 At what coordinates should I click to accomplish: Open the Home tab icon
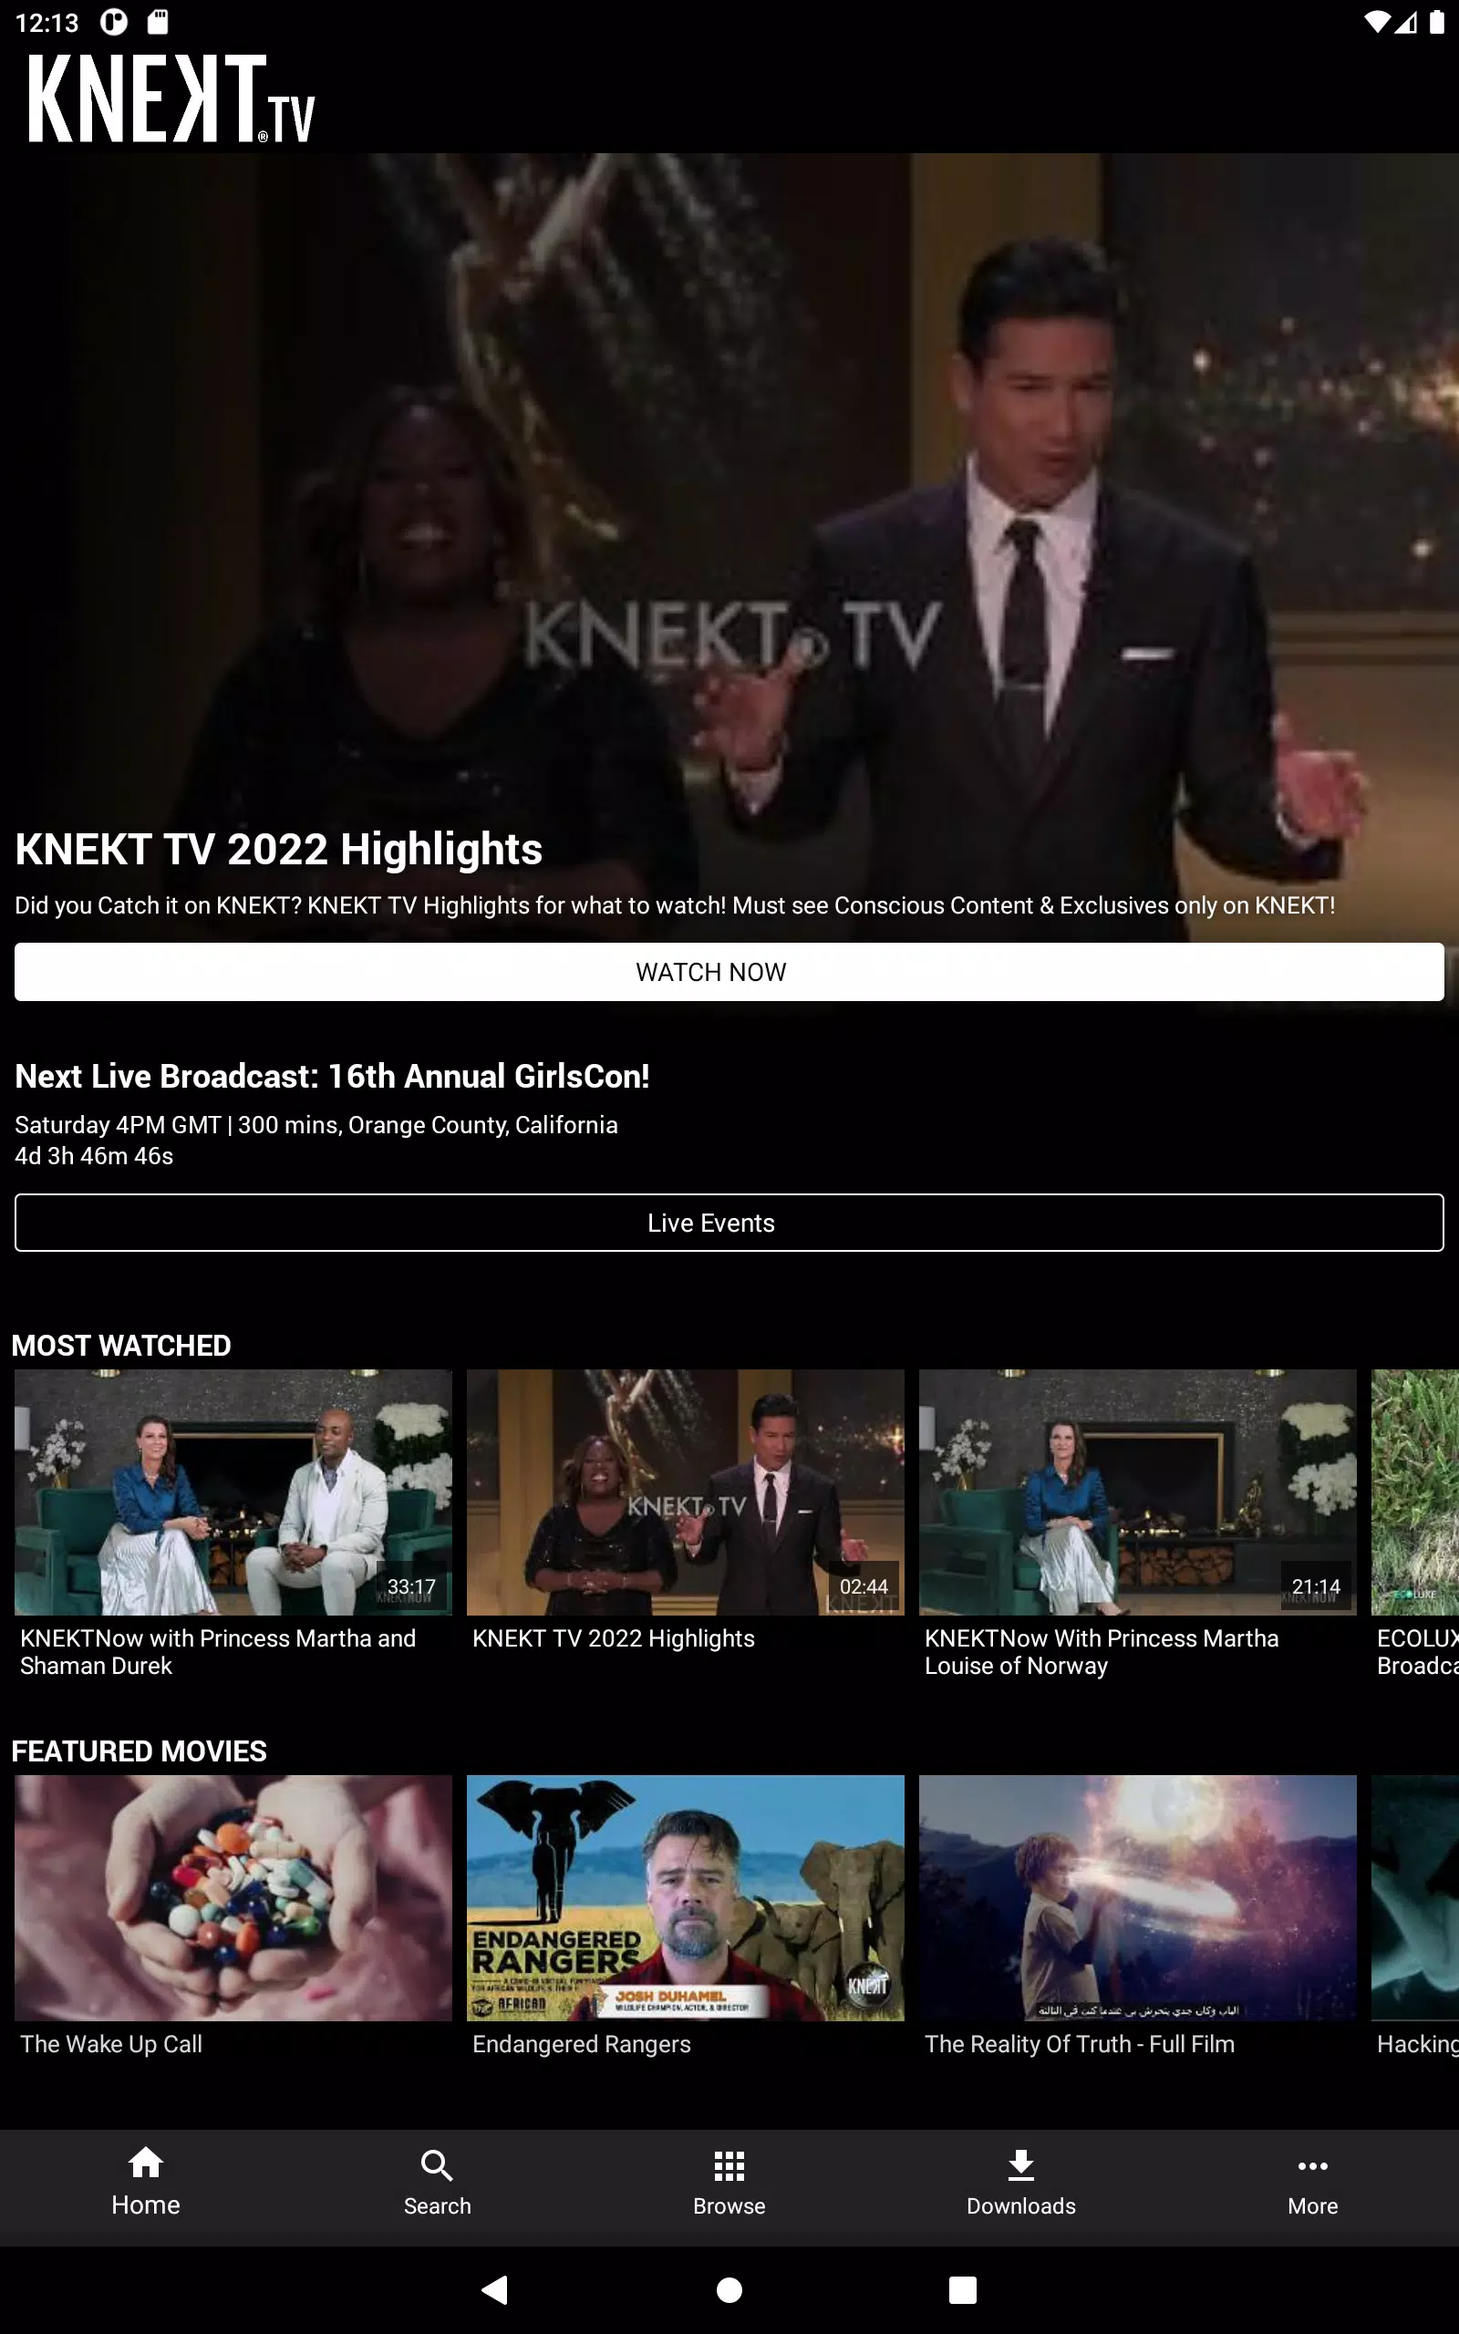pos(146,2163)
